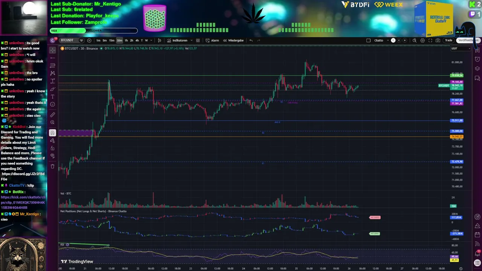Open the alerts clock panel icon
This screenshot has width=482, height=271.
tap(477, 59)
